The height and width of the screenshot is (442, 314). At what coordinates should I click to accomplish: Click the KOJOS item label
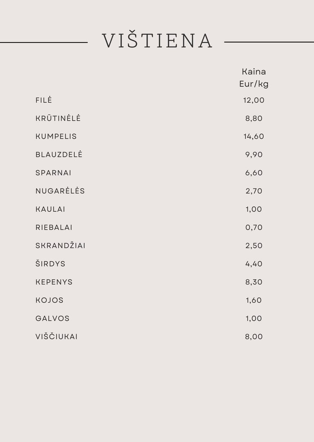coord(49,300)
